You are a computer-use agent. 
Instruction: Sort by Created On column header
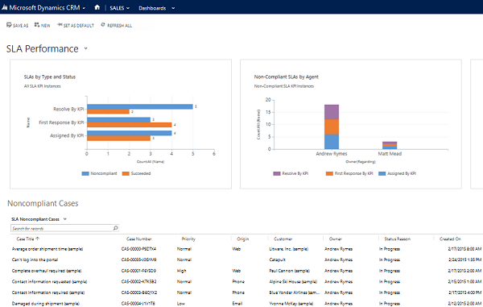point(450,239)
